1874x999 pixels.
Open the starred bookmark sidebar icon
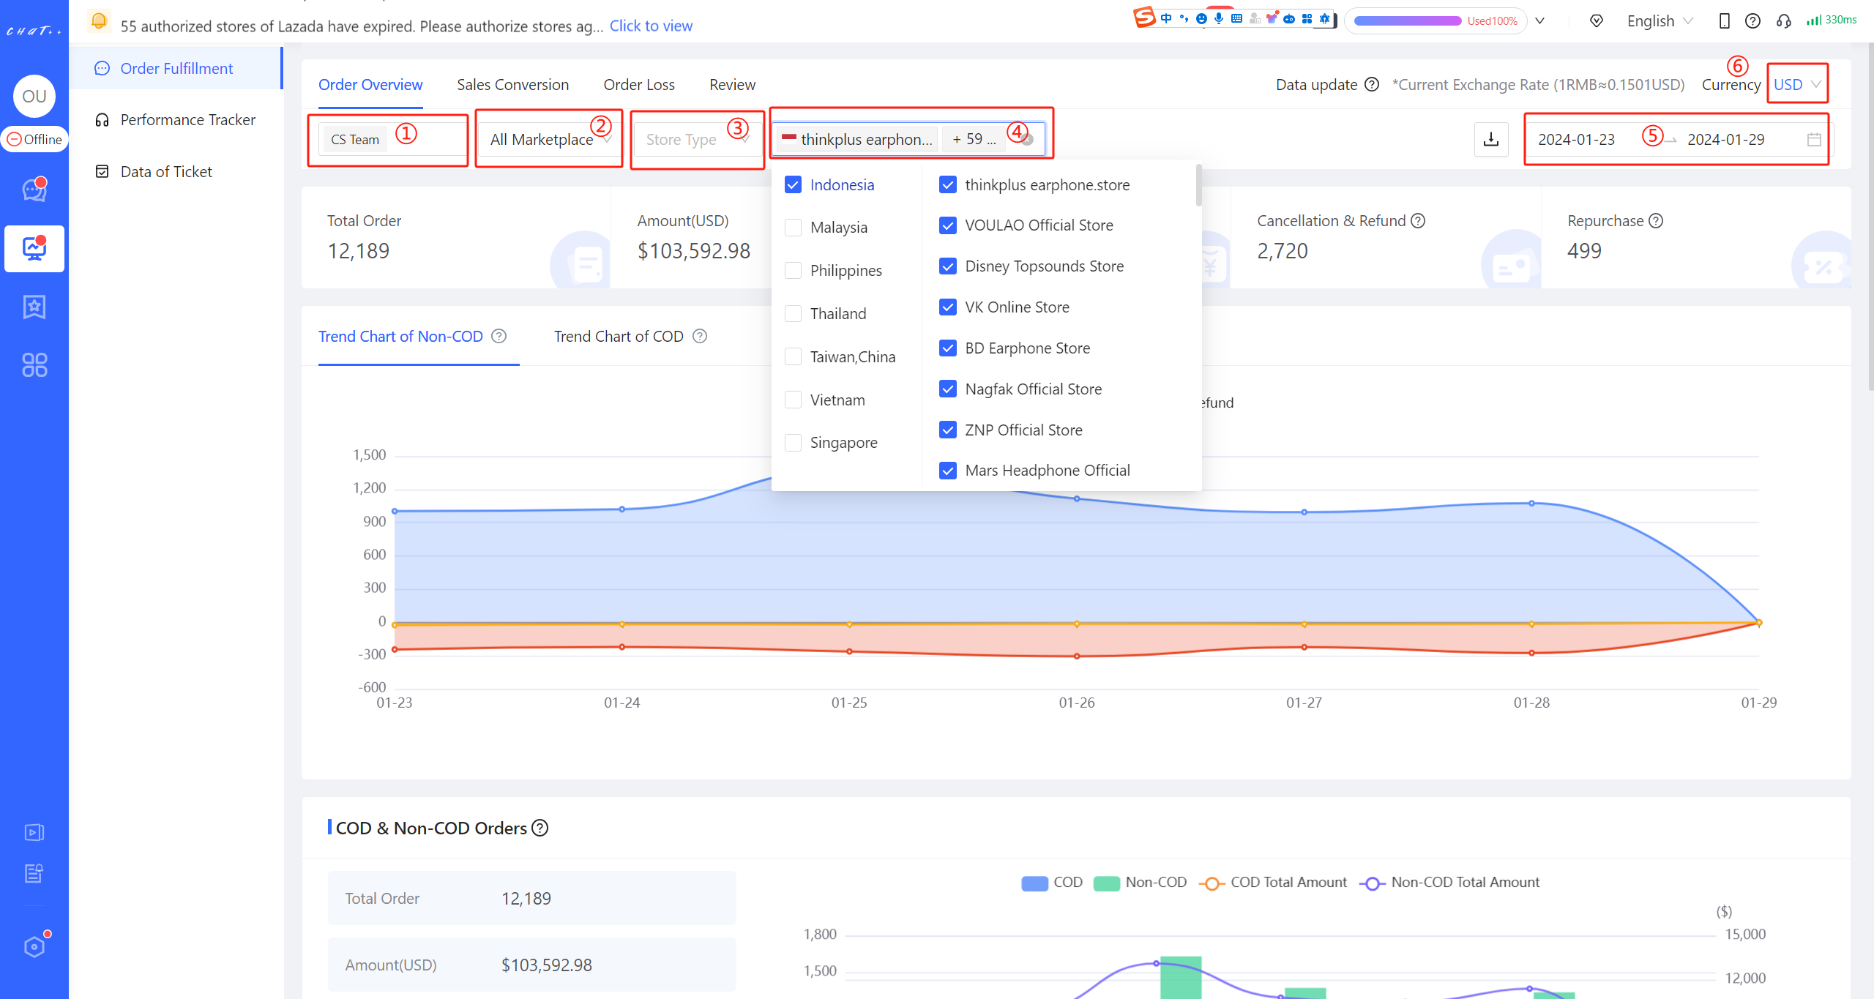tap(34, 307)
